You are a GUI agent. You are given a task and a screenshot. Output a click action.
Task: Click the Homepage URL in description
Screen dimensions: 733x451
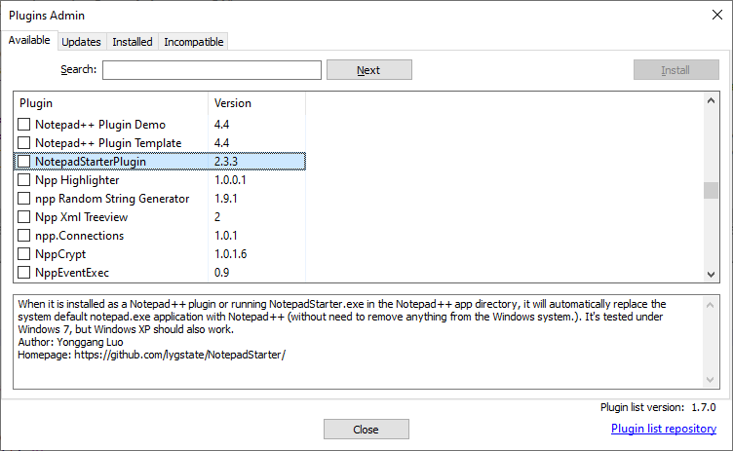click(x=179, y=355)
